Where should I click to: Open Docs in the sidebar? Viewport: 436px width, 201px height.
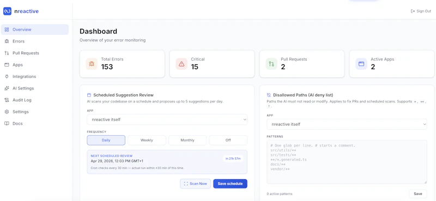click(x=35, y=124)
